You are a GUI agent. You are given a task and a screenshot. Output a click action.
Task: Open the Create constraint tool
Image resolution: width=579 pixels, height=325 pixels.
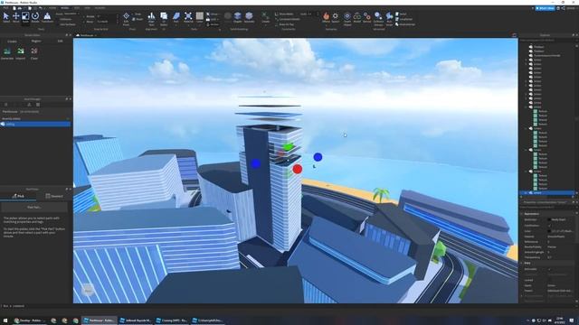point(265,17)
